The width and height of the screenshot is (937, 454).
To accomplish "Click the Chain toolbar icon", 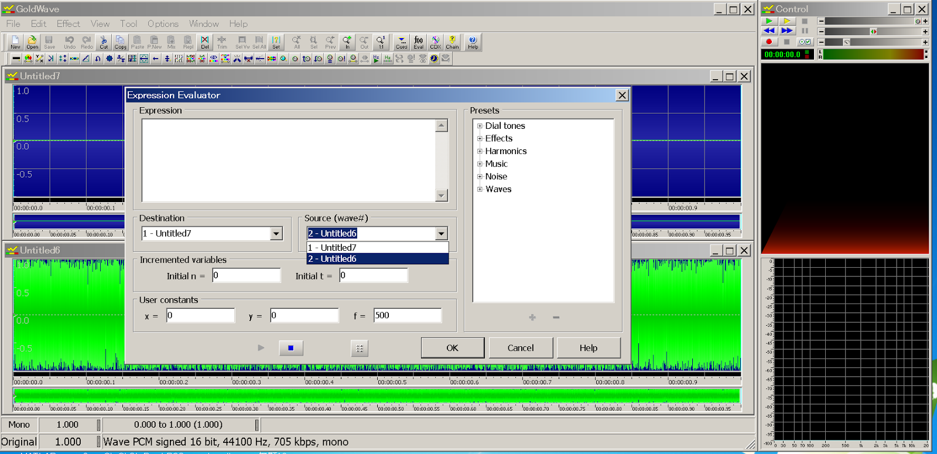I will 452,42.
